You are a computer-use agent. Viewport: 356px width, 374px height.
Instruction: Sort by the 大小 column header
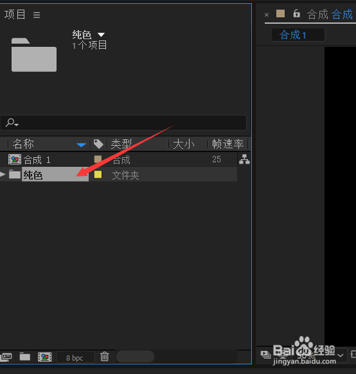pyautogui.click(x=184, y=144)
